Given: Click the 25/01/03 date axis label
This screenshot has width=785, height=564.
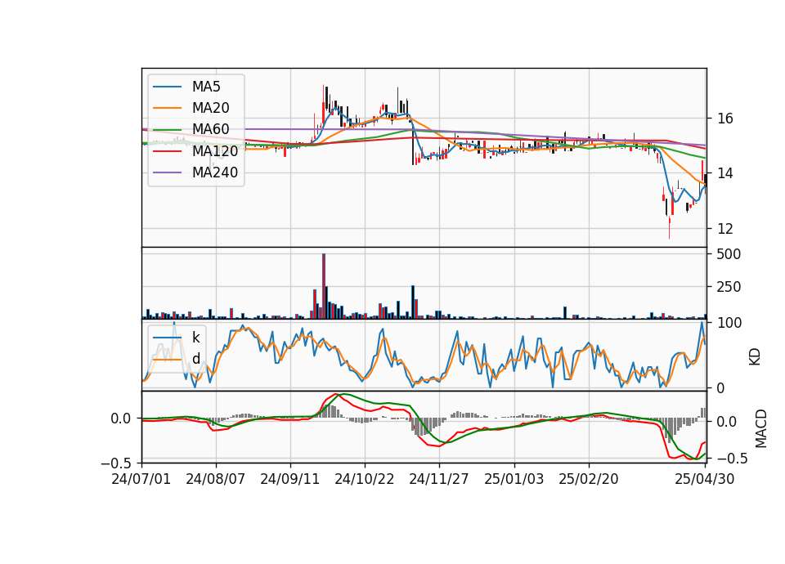Looking at the screenshot, I should tap(514, 479).
